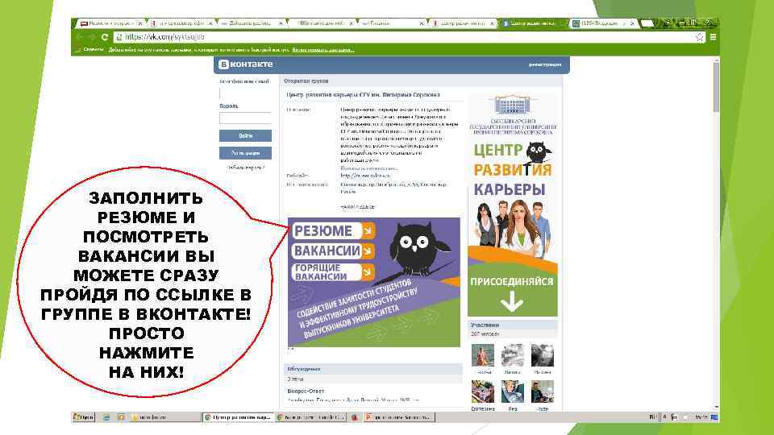Click the Обсуждения section header
The height and width of the screenshot is (435, 774).
coord(375,369)
